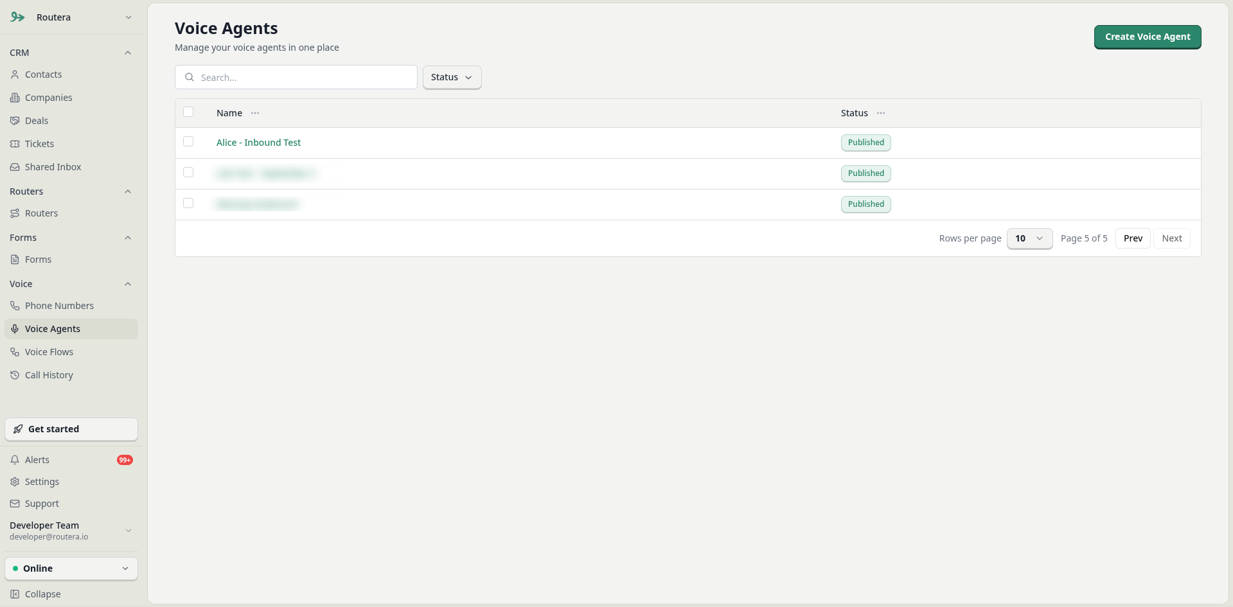
Task: Open Shared Inbox via its inbox icon
Action: click(x=15, y=167)
